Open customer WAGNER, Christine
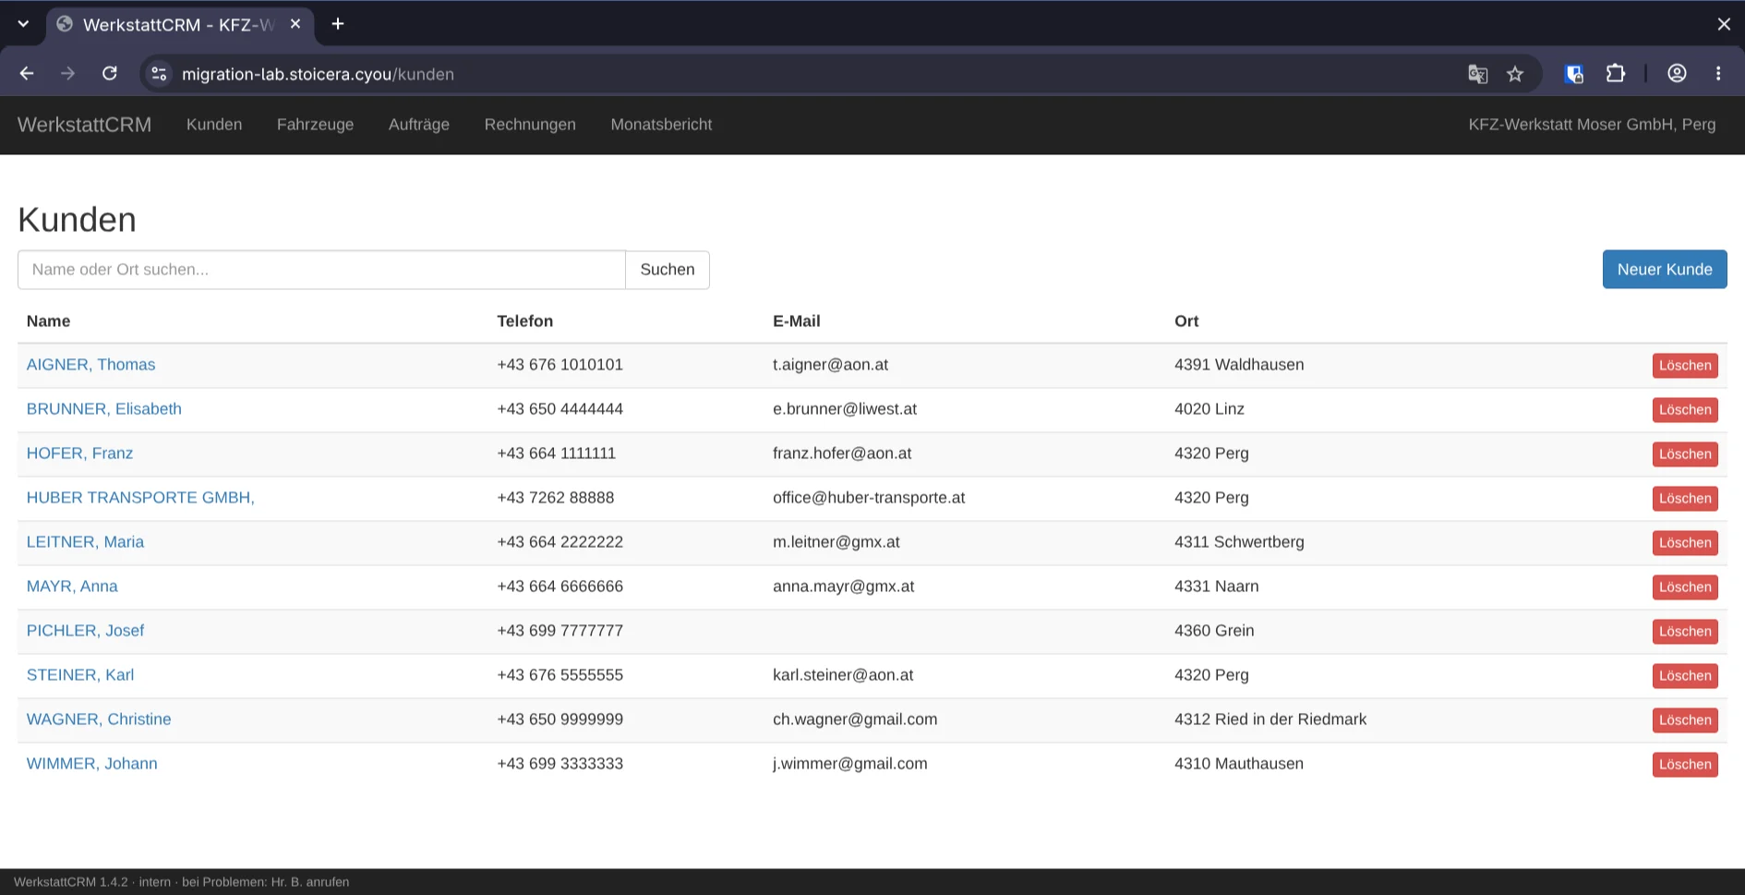 (99, 720)
